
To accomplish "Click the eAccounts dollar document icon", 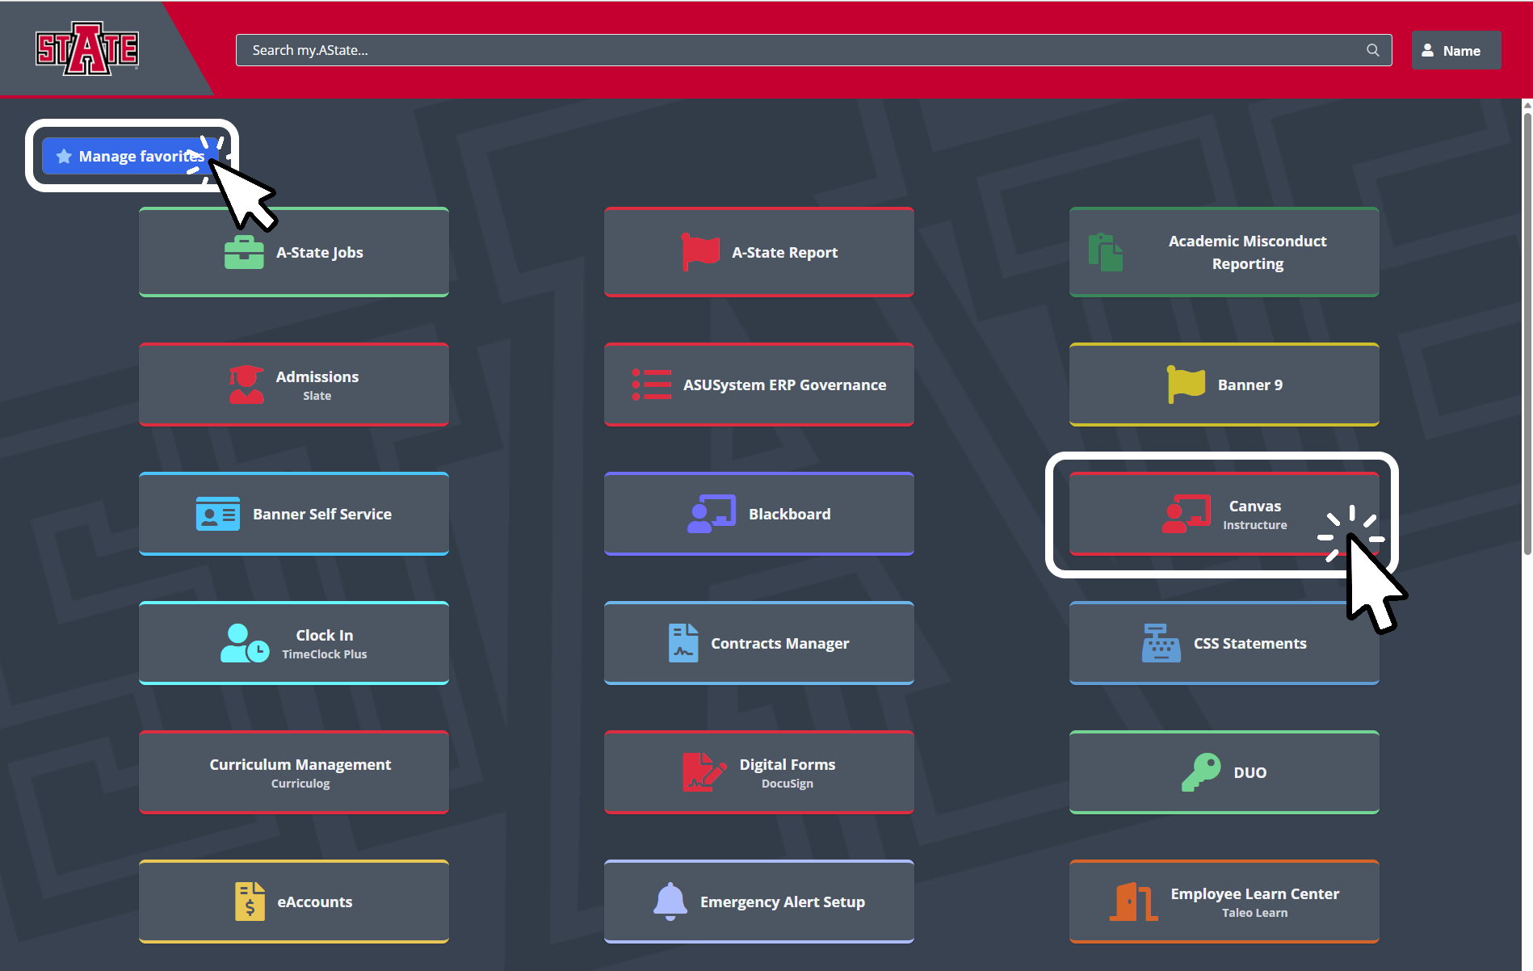I will click(x=250, y=902).
